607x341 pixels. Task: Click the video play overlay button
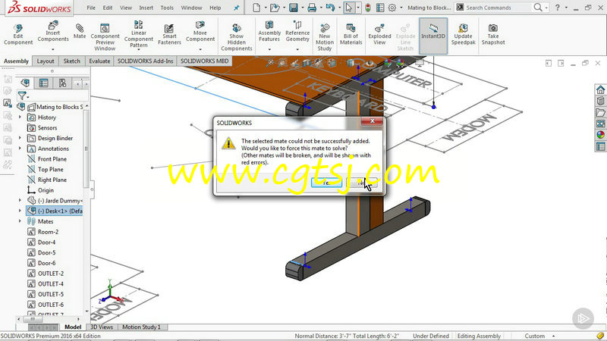pyautogui.click(x=583, y=318)
